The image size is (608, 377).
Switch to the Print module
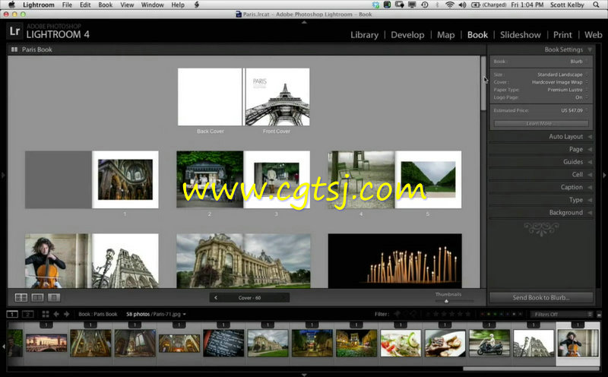562,35
